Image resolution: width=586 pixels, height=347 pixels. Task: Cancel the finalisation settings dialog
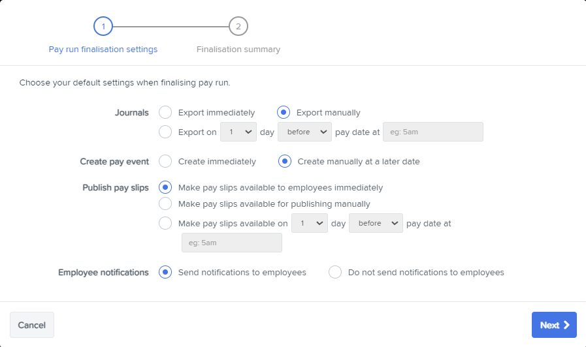coord(32,325)
